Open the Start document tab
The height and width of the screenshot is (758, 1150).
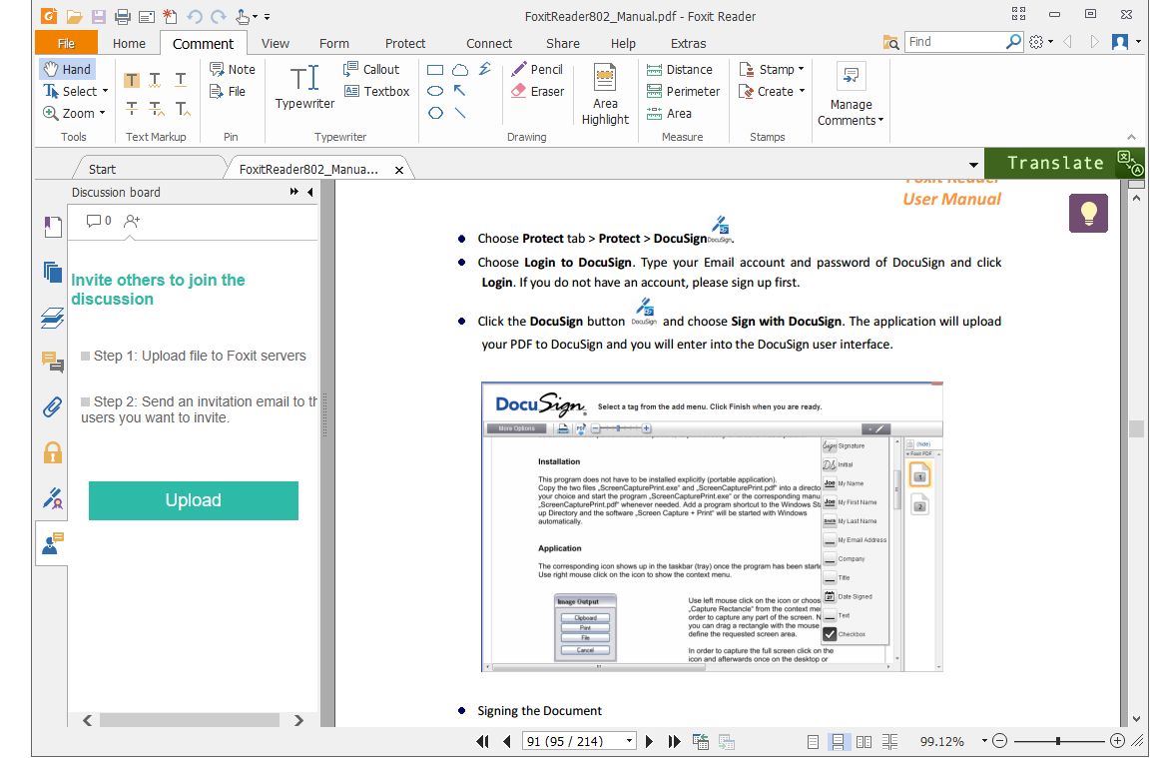[102, 169]
